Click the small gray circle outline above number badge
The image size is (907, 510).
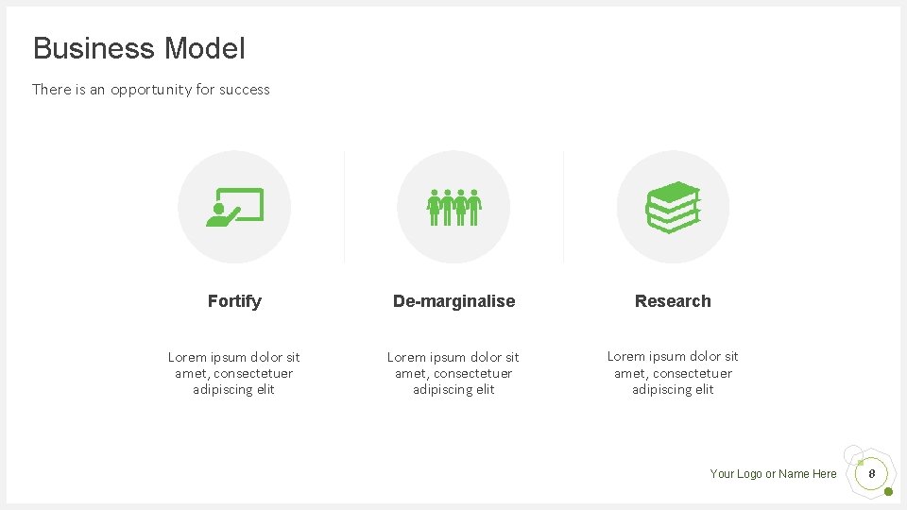(849, 452)
